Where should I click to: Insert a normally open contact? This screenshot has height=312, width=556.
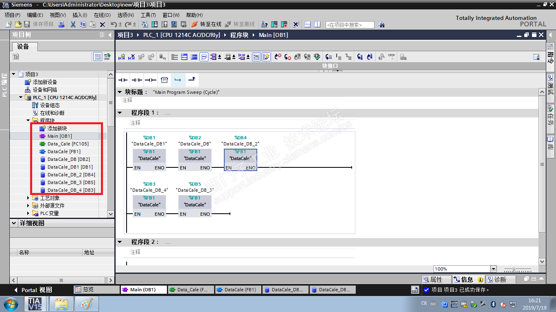tap(123, 80)
